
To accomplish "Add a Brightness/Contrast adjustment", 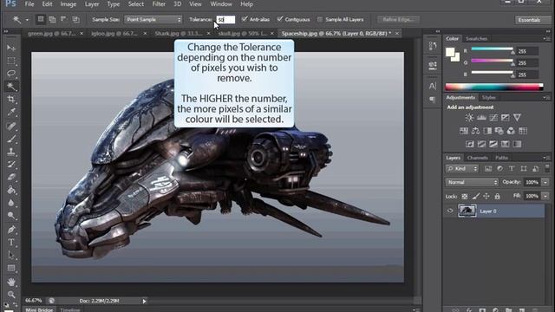I will (x=469, y=118).
